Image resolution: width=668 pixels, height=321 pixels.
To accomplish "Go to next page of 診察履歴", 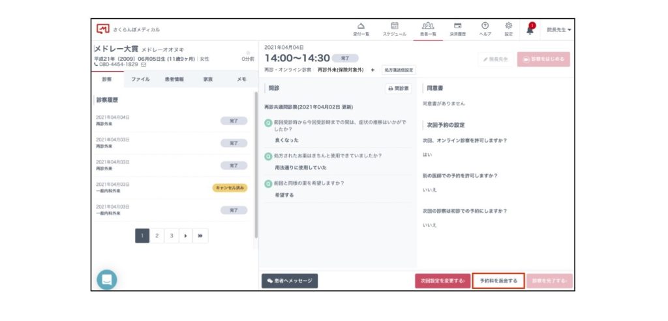I will point(185,236).
